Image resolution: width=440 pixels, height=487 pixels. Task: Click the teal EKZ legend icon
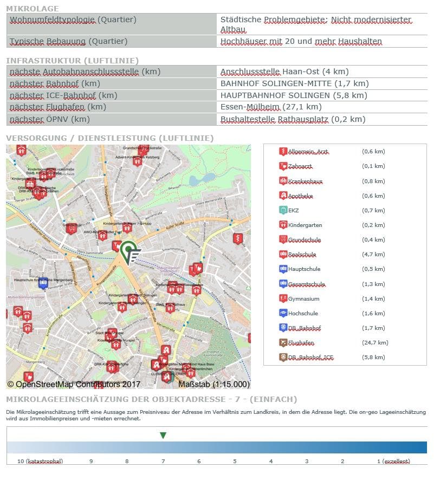(x=283, y=210)
